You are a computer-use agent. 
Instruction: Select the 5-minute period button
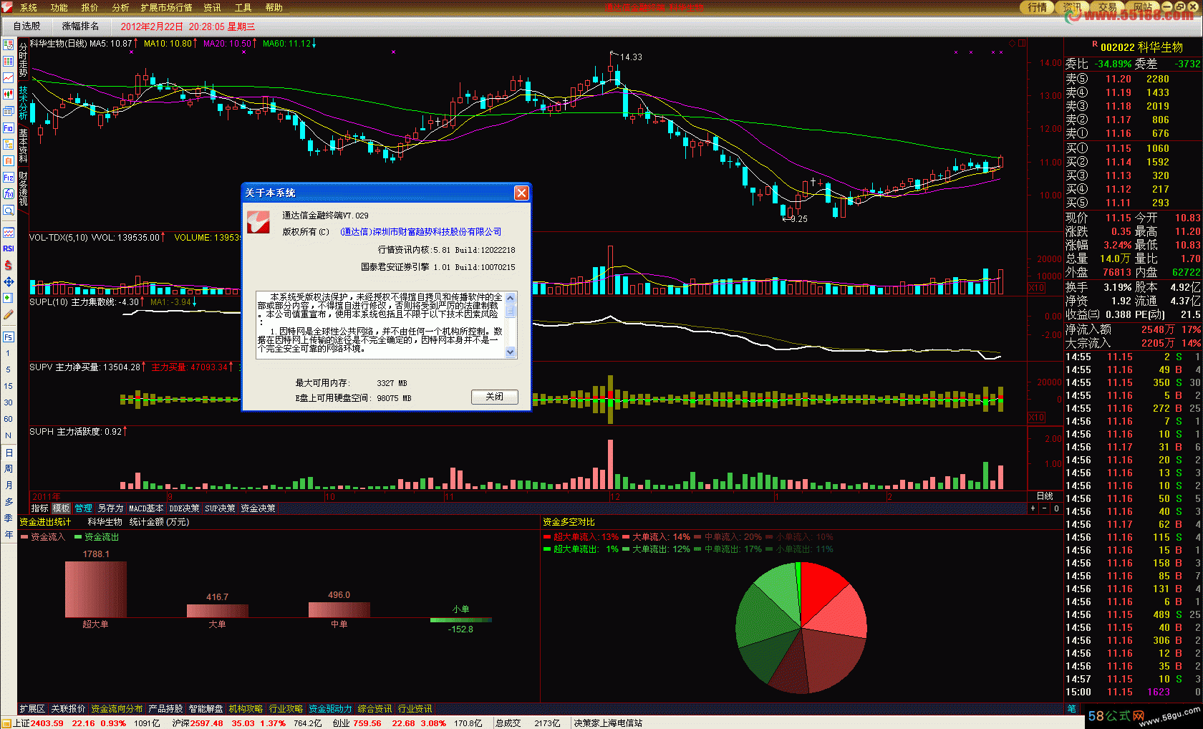pos(9,370)
